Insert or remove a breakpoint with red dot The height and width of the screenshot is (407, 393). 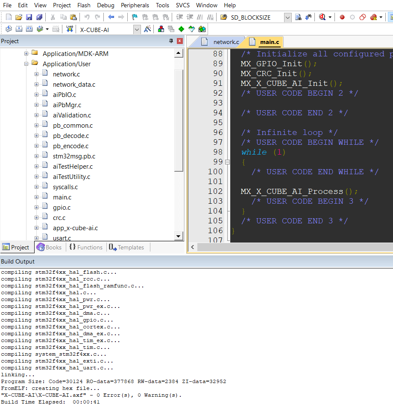point(342,18)
